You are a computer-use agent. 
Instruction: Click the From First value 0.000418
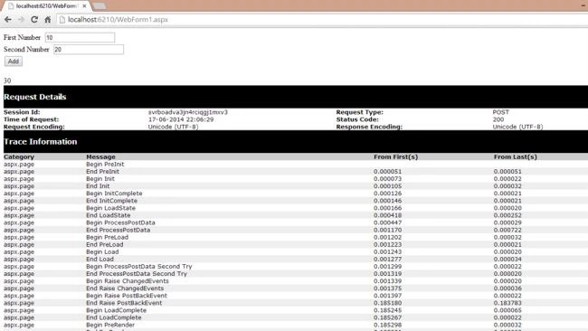(387, 215)
